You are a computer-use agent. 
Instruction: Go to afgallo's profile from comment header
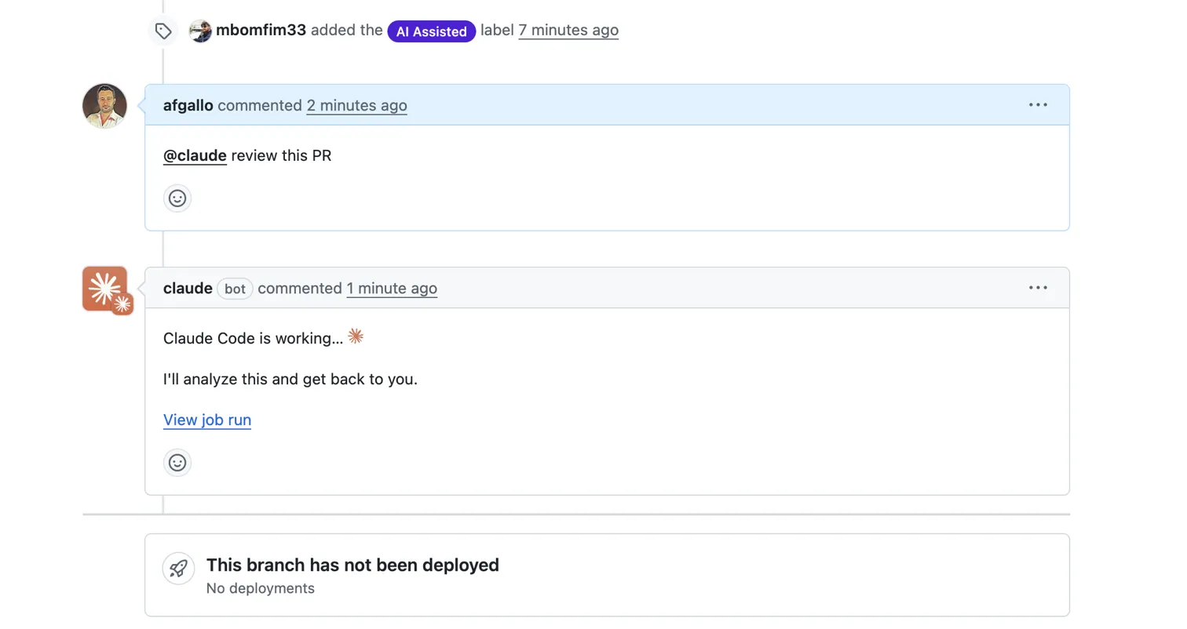pyautogui.click(x=188, y=105)
